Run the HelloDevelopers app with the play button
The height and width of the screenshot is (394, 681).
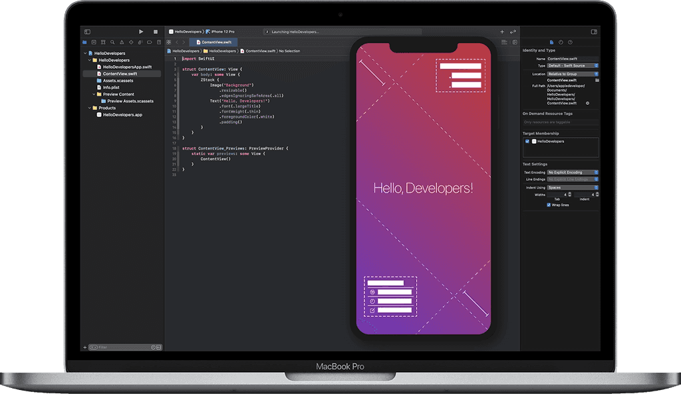[x=141, y=31]
